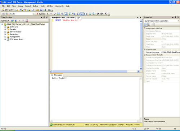Open the Community menu
This screenshot has height=131, width=180.
click(59, 6)
